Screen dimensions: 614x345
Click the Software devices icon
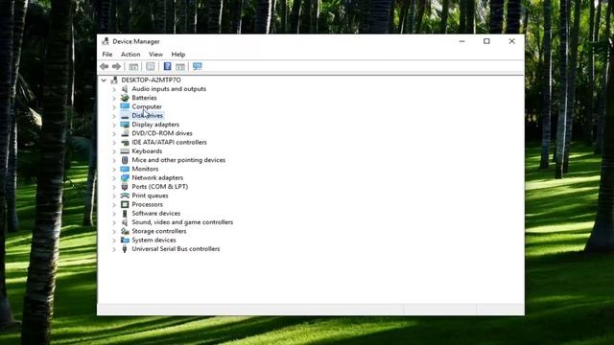click(125, 214)
